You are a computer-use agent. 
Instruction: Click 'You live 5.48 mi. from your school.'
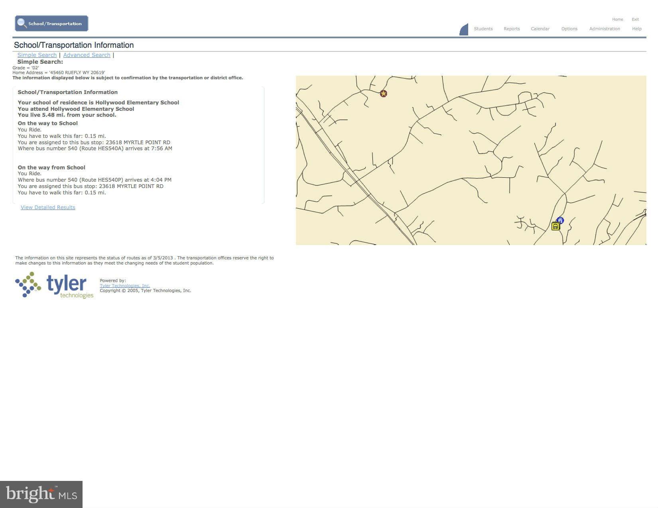[67, 115]
